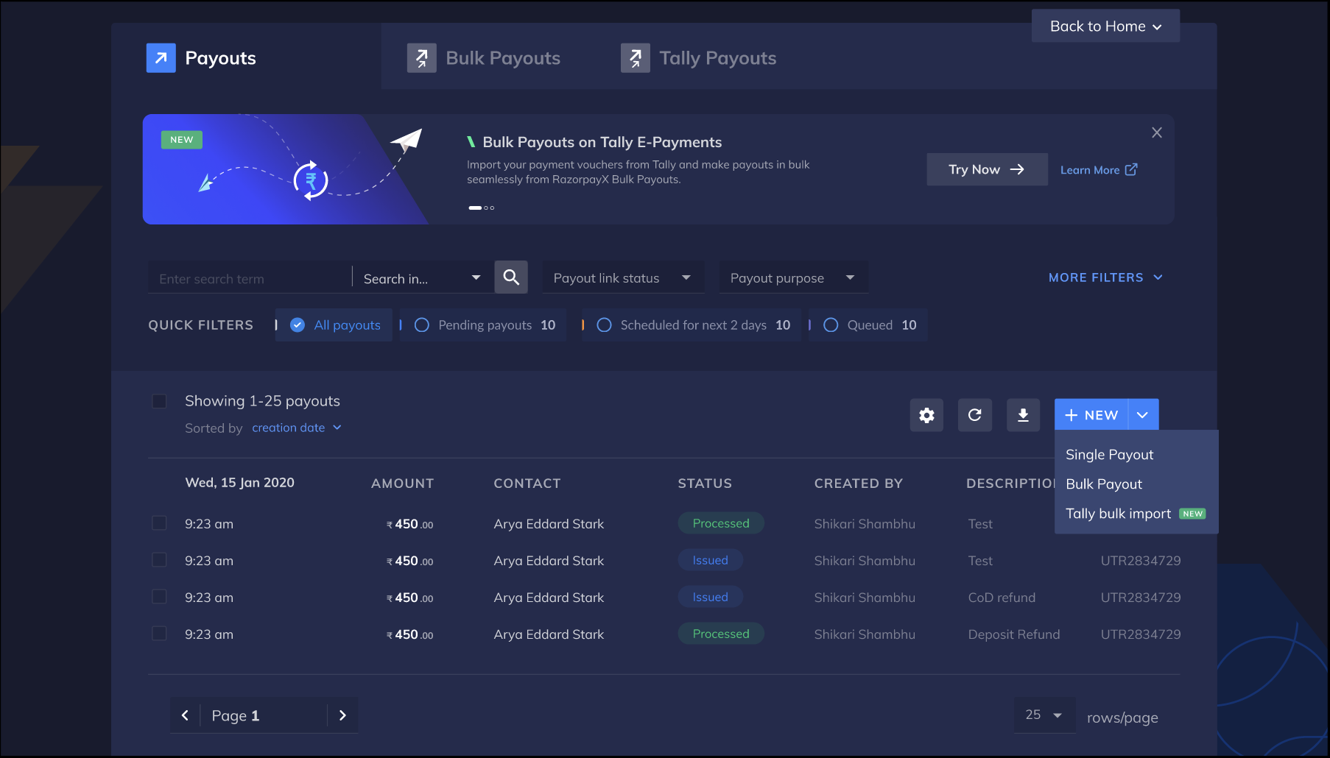Click the Try Now button
1330x758 pixels.
[987, 169]
